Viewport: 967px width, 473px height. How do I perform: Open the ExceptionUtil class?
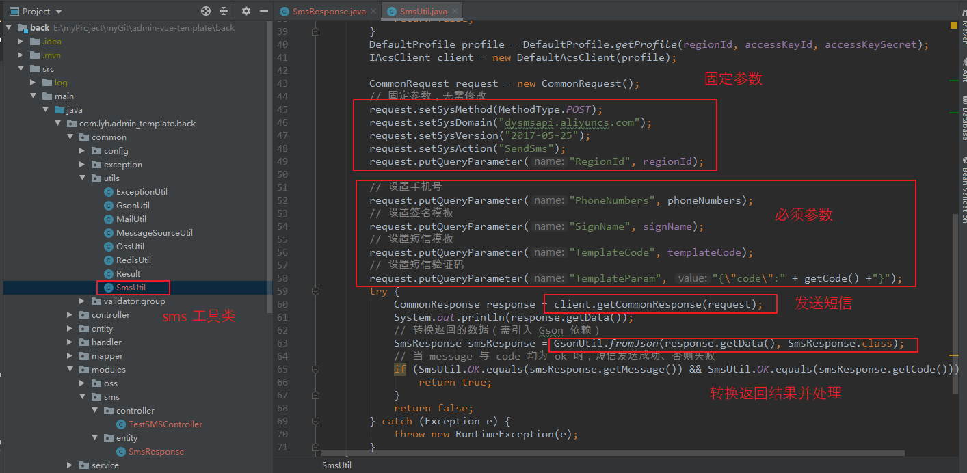[142, 192]
